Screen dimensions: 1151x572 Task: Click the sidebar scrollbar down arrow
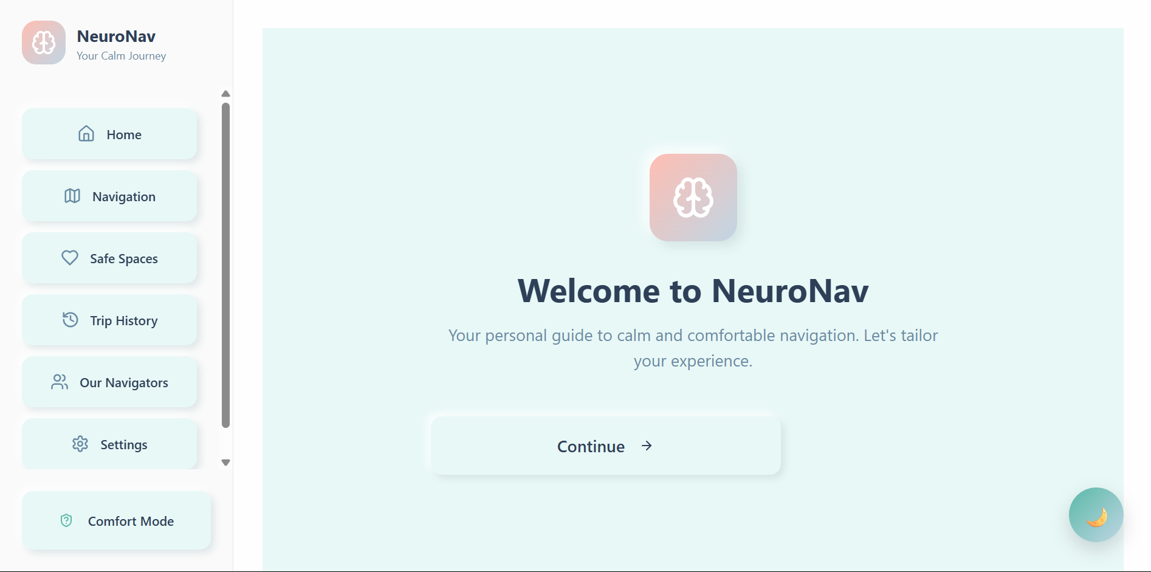pos(225,463)
